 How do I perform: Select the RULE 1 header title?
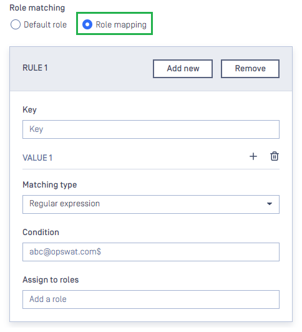tap(35, 68)
